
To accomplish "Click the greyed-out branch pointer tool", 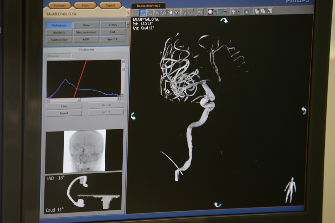I will (x=183, y=13).
